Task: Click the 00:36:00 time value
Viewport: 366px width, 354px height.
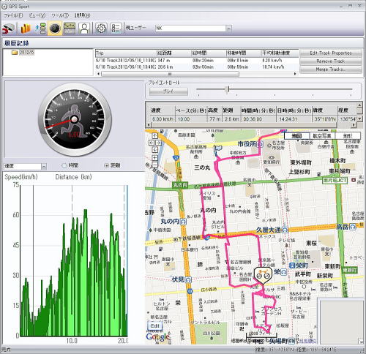Action: 253,119
